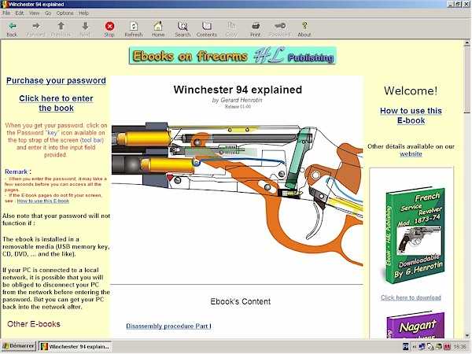Click the Refresh toolbar icon
The height and width of the screenshot is (354, 472).
pos(134,26)
